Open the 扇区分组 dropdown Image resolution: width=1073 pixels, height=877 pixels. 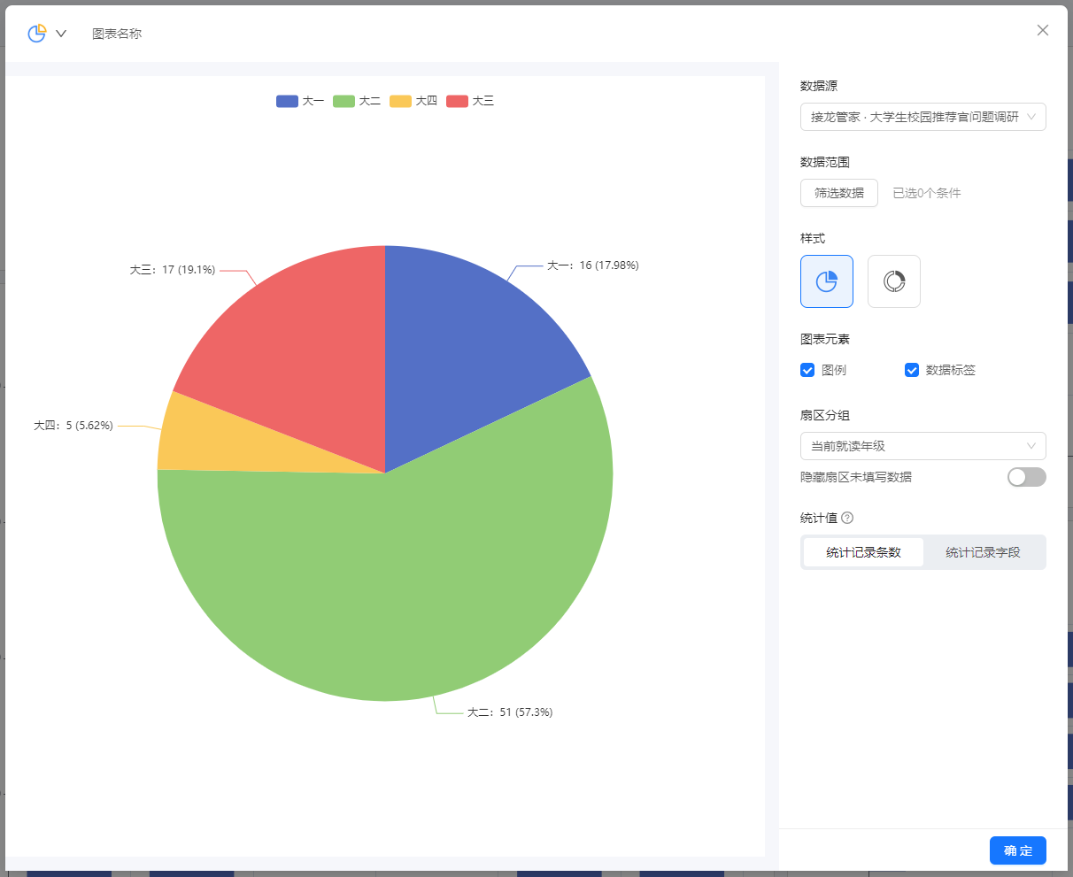point(922,446)
